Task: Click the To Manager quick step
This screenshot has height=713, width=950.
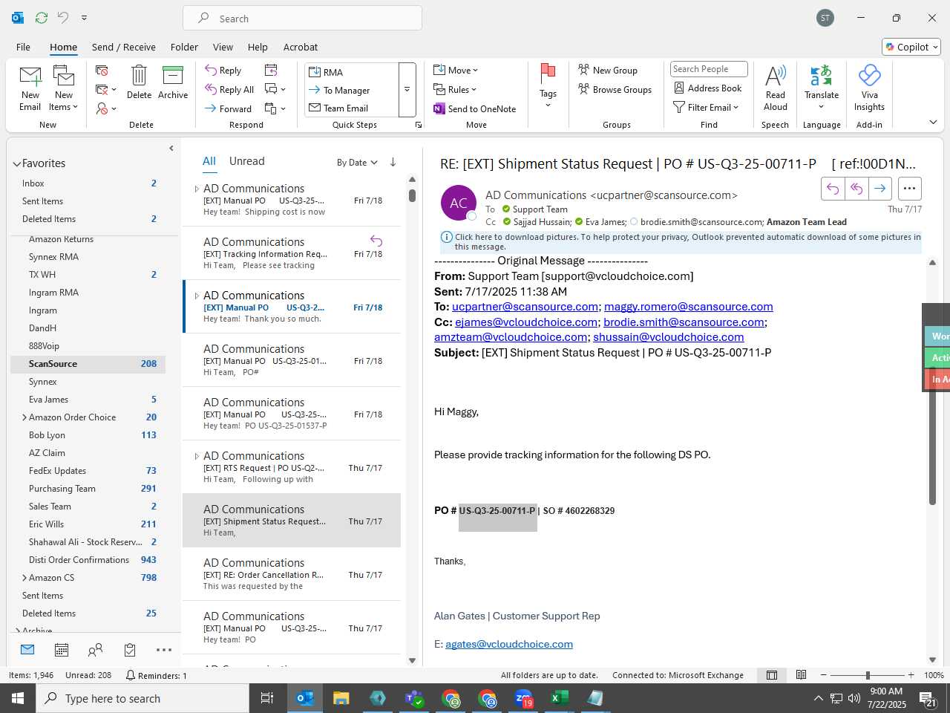Action: click(x=352, y=91)
